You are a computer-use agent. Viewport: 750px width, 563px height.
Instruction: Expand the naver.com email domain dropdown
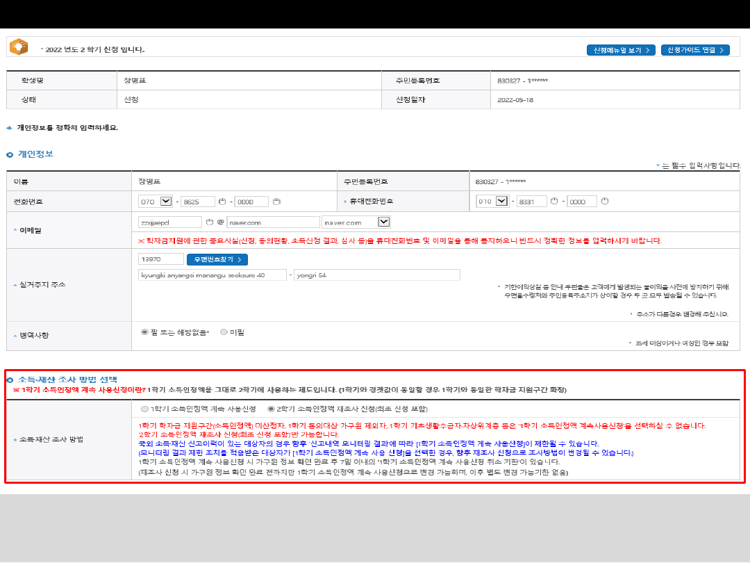pos(383,222)
